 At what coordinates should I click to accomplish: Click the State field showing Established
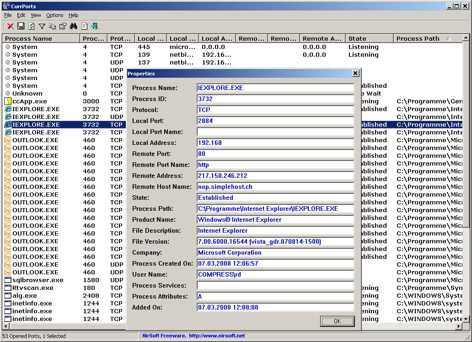pos(275,198)
